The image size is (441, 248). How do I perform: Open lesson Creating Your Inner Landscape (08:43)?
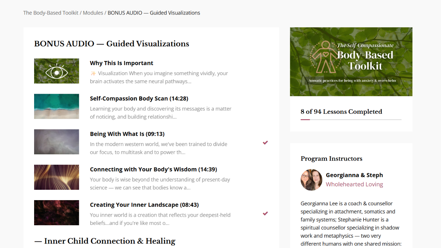(x=144, y=205)
